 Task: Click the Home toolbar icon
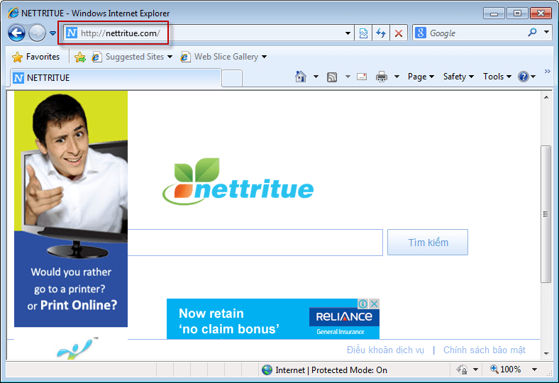pos(301,77)
